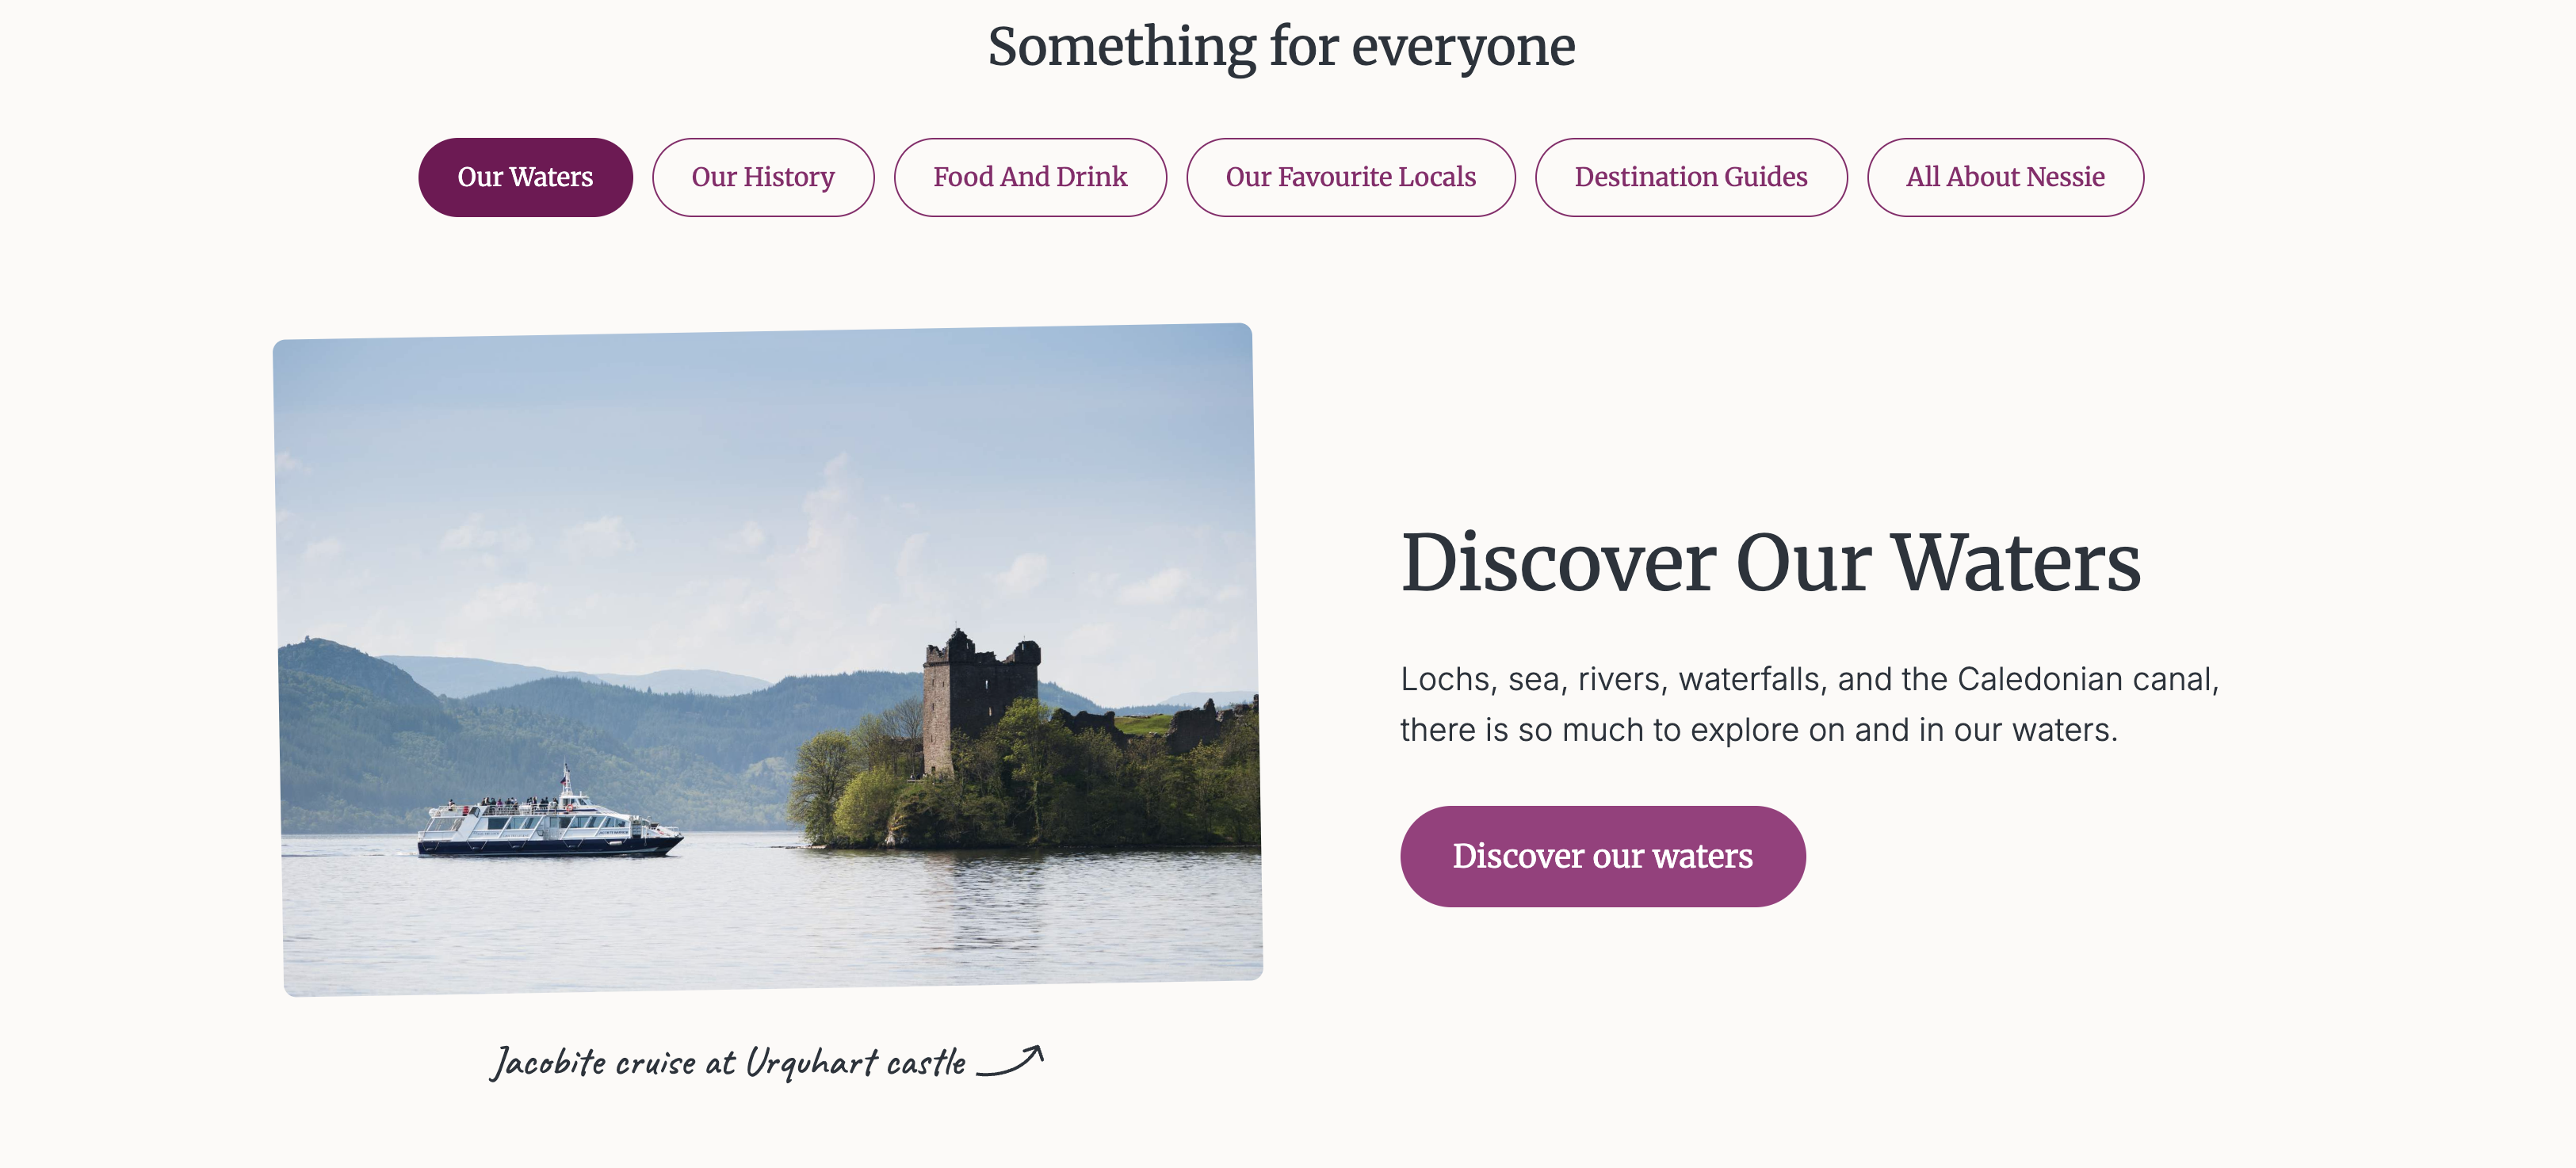The height and width of the screenshot is (1168, 2576).
Task: Select the All About Nessie tab
Action: tap(2005, 177)
